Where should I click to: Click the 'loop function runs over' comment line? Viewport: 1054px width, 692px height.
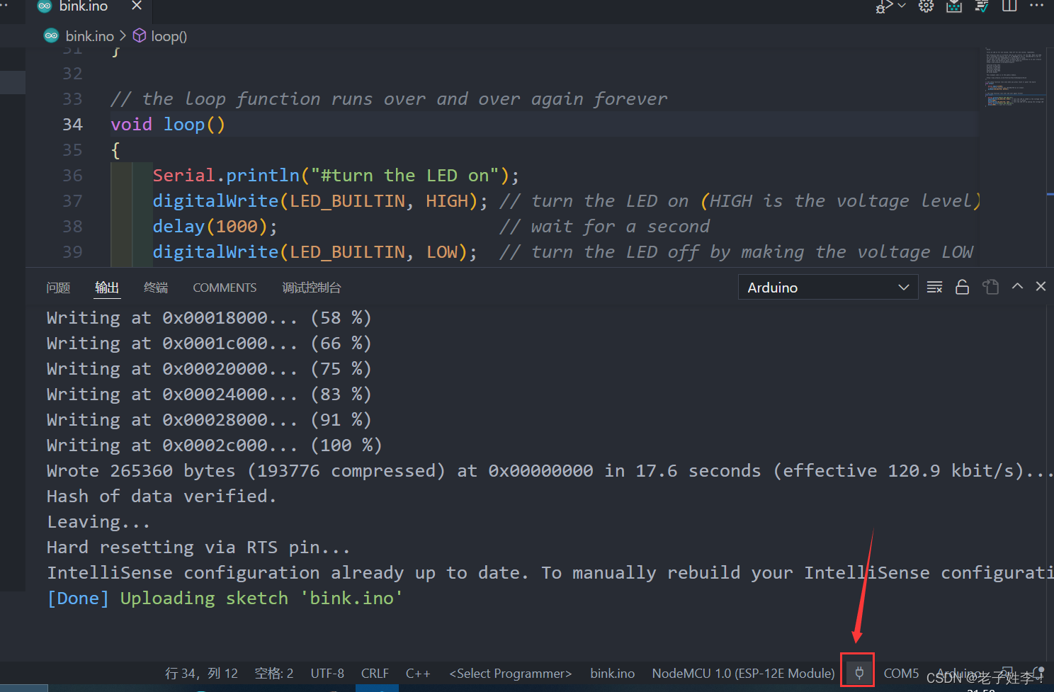pyautogui.click(x=389, y=99)
